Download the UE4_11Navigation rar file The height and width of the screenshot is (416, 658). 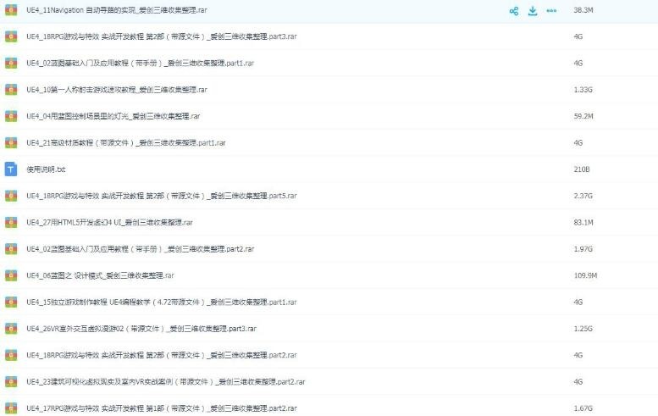click(x=533, y=10)
